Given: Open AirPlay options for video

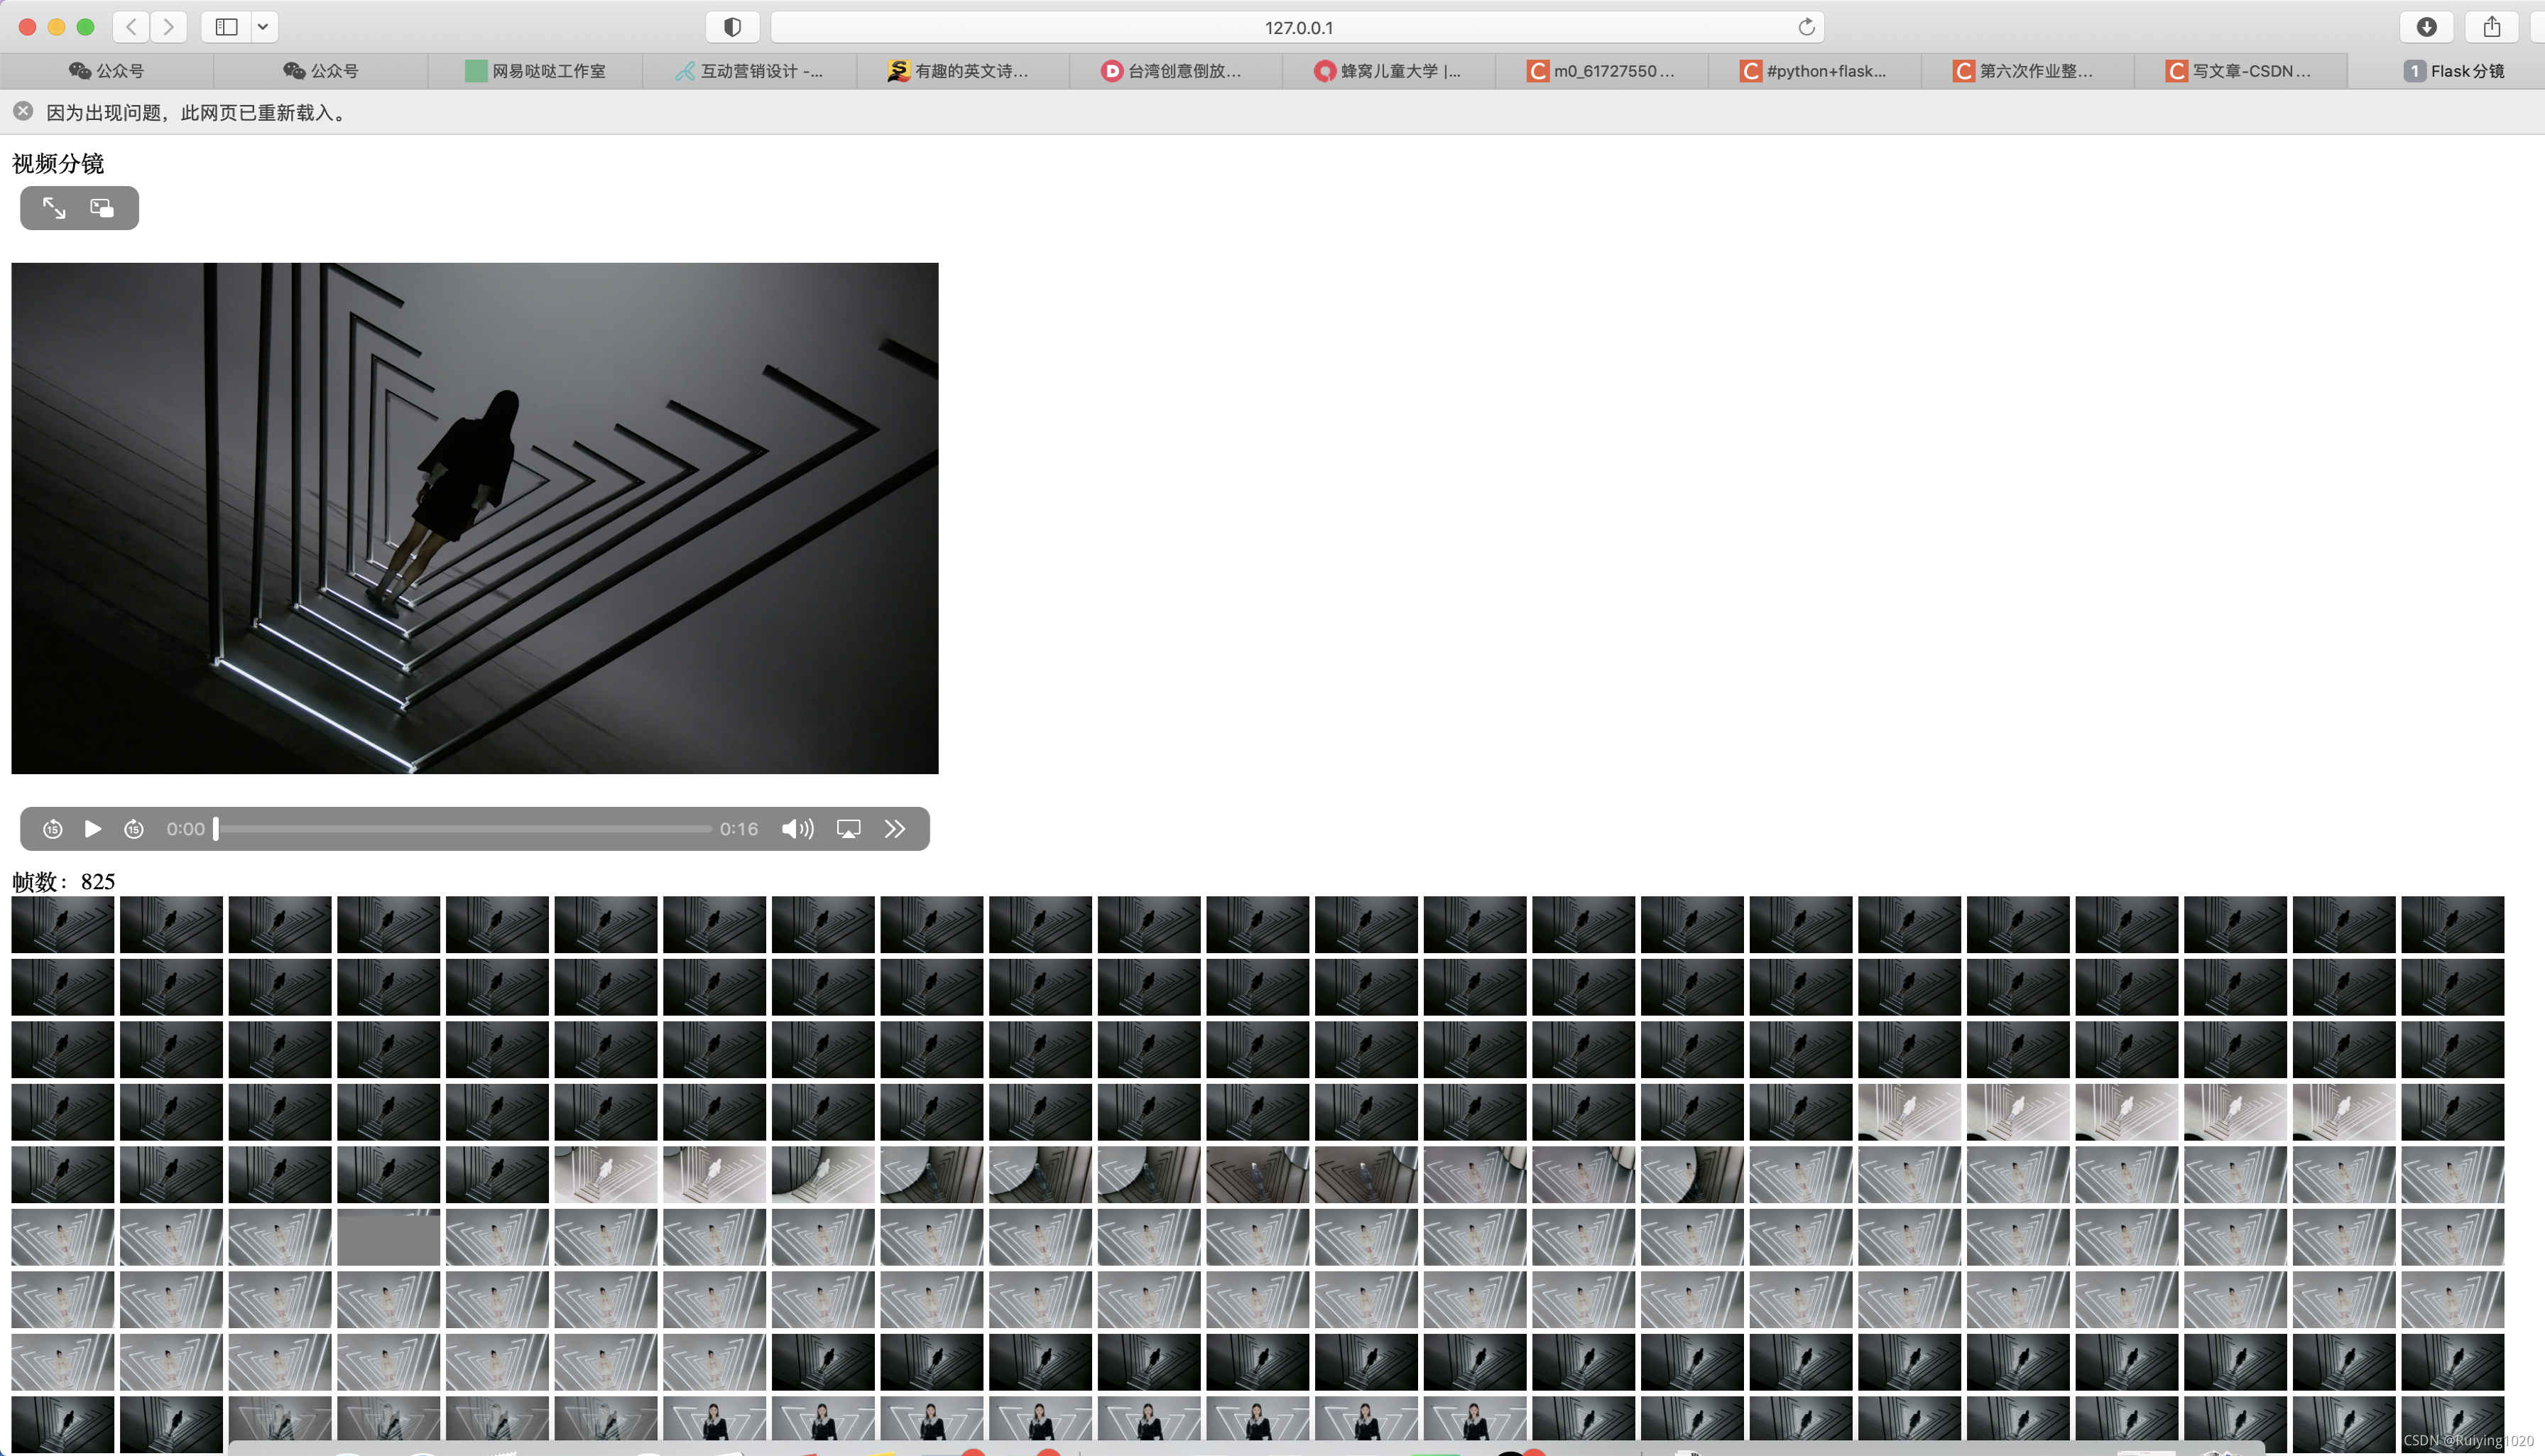Looking at the screenshot, I should click(848, 829).
